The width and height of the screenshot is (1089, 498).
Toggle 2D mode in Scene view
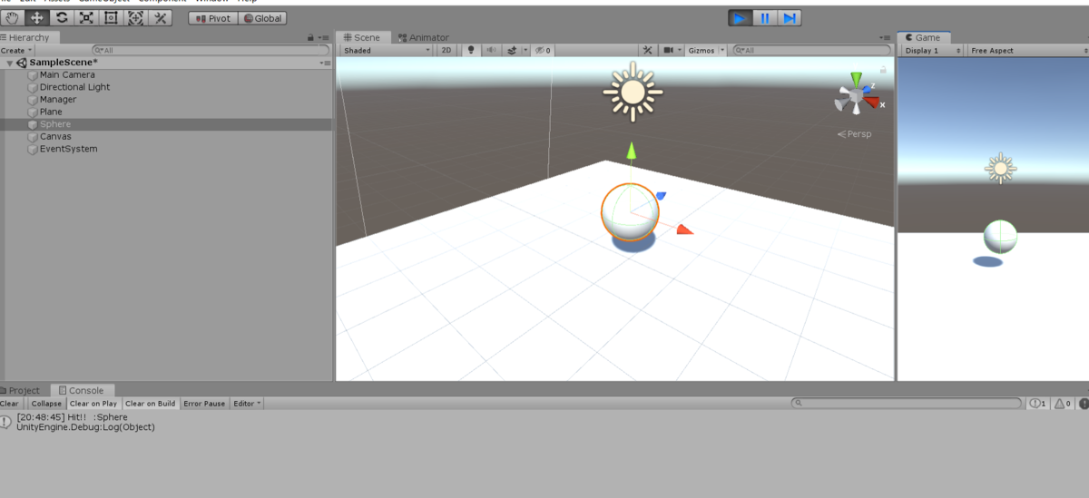(x=446, y=51)
